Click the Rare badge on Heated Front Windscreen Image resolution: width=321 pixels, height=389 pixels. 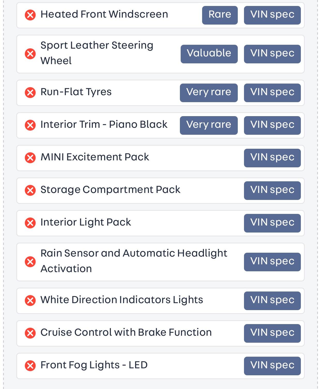coord(220,15)
